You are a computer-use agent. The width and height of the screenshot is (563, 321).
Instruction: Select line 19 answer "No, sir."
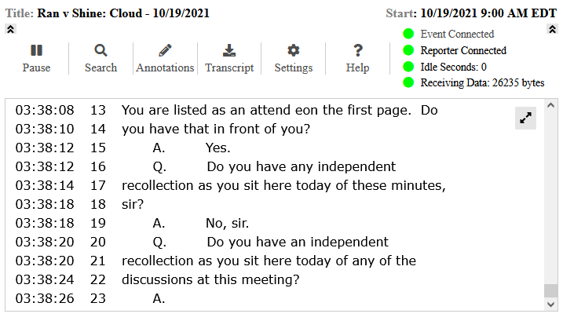pyautogui.click(x=227, y=223)
